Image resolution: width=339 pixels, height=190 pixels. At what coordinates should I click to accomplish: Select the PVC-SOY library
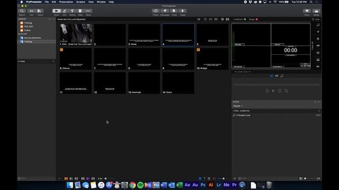(37, 27)
